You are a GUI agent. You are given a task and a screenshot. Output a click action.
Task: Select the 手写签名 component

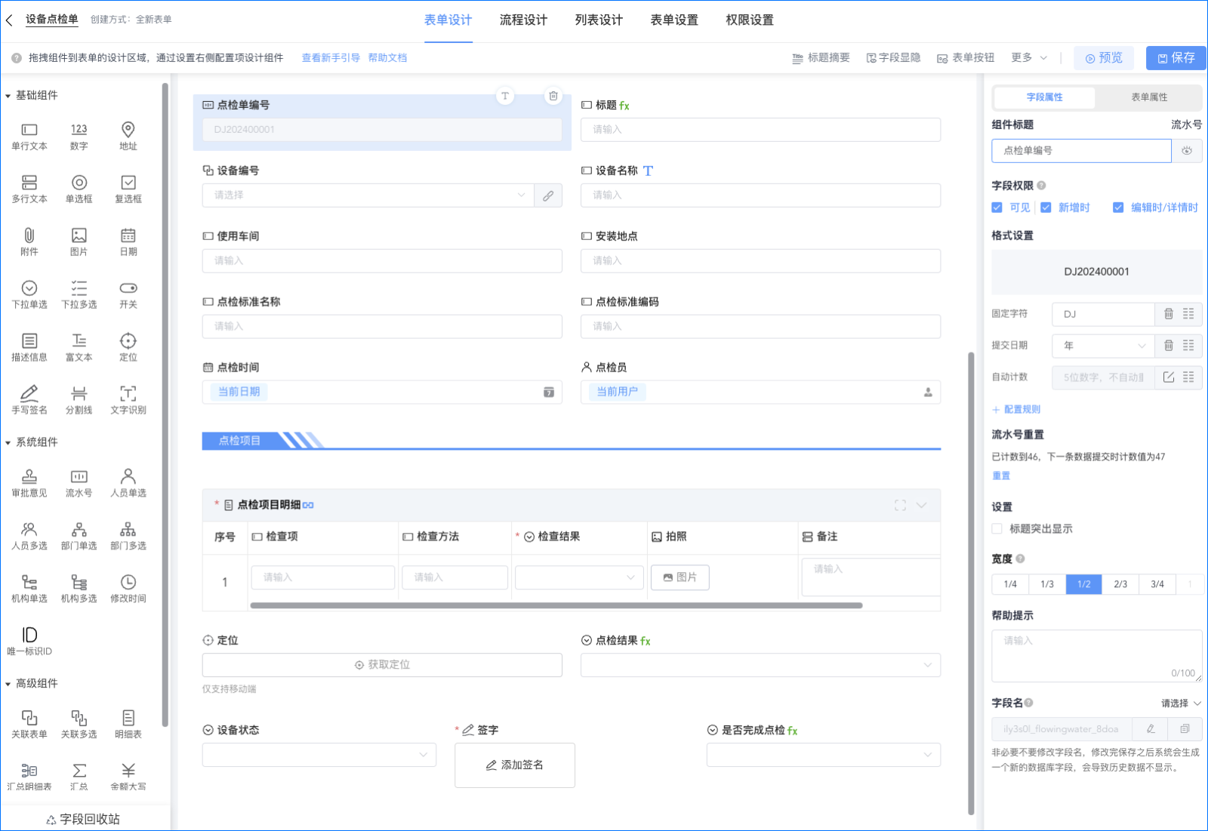[29, 399]
